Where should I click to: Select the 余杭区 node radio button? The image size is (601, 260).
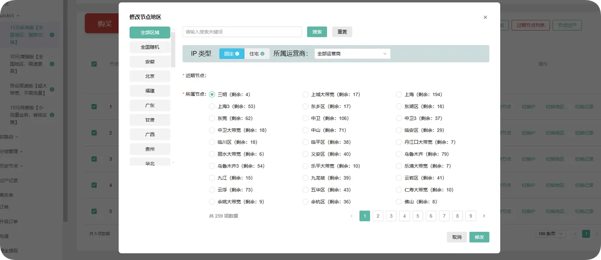[x=305, y=202]
